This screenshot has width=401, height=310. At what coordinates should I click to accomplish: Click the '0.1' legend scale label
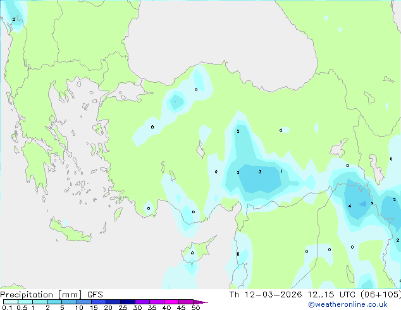click(7, 307)
